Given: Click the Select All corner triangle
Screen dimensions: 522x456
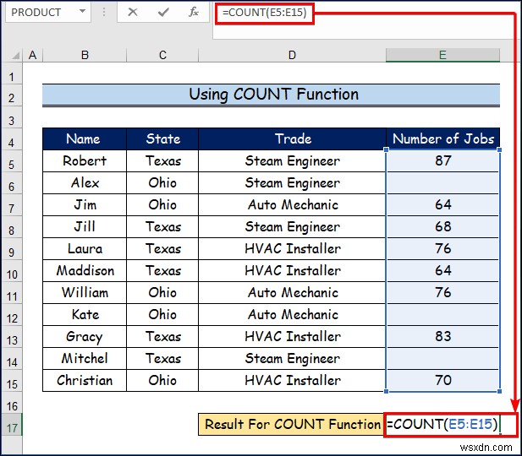Looking at the screenshot, I should (x=14, y=55).
